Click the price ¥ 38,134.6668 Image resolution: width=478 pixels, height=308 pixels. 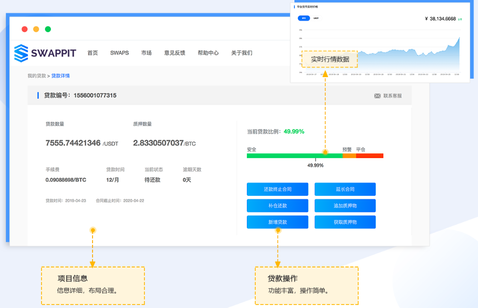(x=440, y=19)
